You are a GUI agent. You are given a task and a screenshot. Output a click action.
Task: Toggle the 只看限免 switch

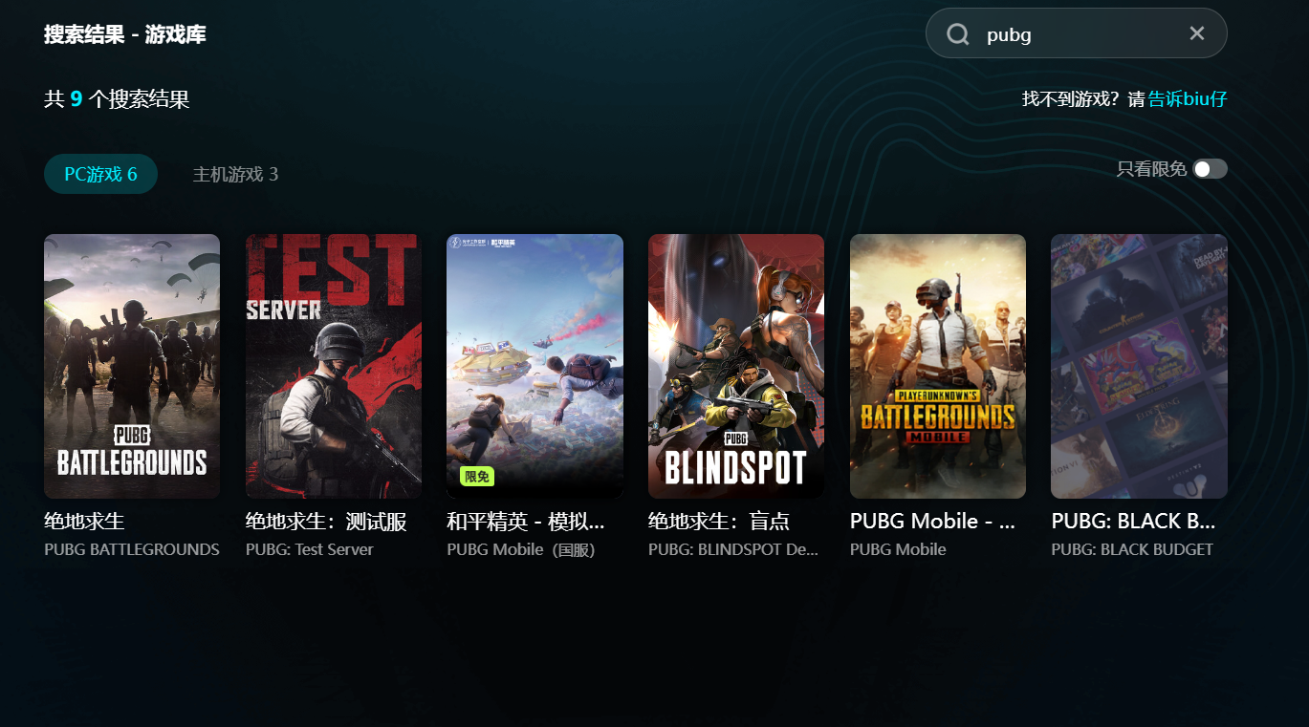tap(1210, 169)
